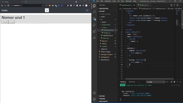Click the browser forward arrow
This screenshot has height=103, width=183.
point(5,5)
